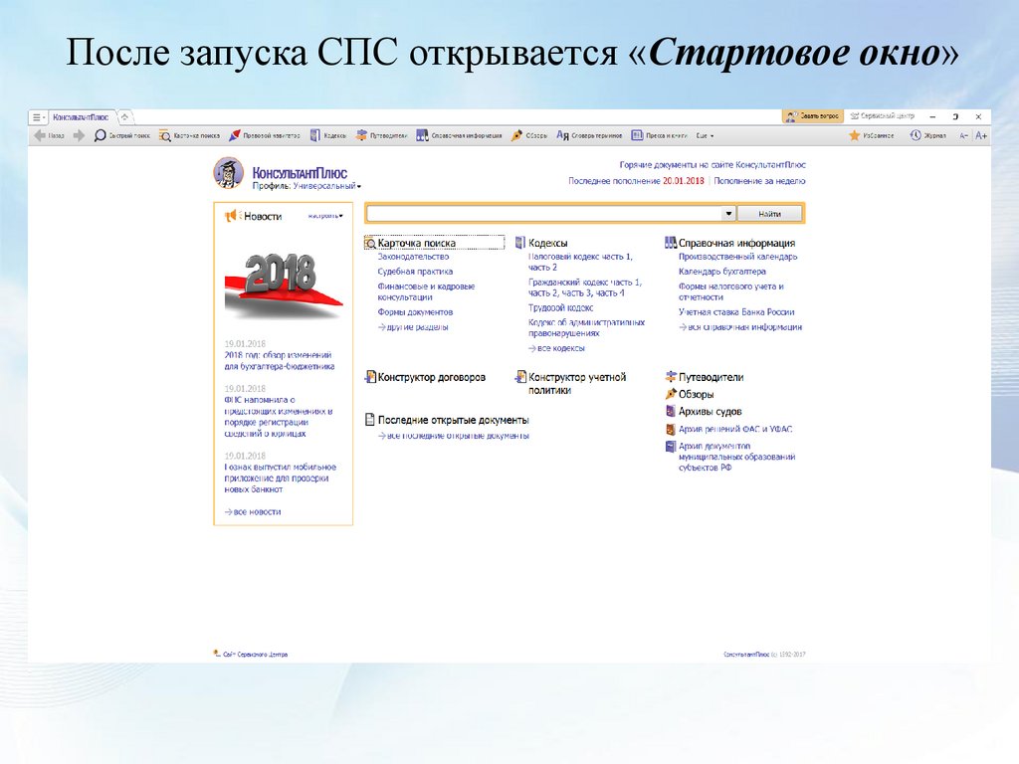Open Кодексы heading on start page
Screen dimensions: 1019x764
548,243
